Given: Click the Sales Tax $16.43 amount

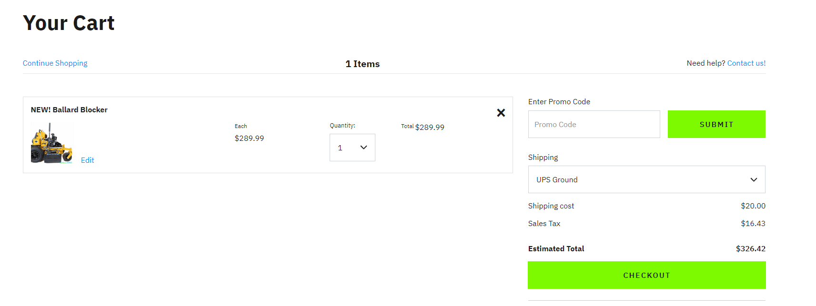Looking at the screenshot, I should tap(753, 224).
